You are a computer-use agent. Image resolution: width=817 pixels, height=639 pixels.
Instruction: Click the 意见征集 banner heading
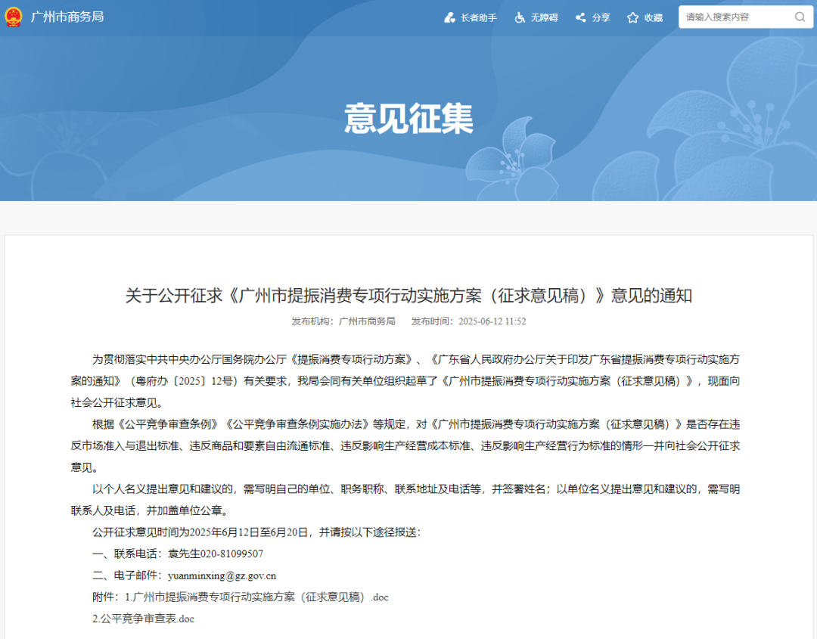(x=408, y=119)
